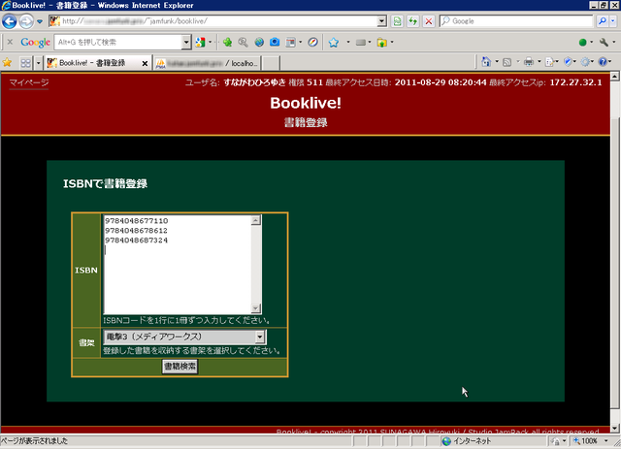Close the Google toolbar with its X
621x449 pixels.
click(10, 42)
